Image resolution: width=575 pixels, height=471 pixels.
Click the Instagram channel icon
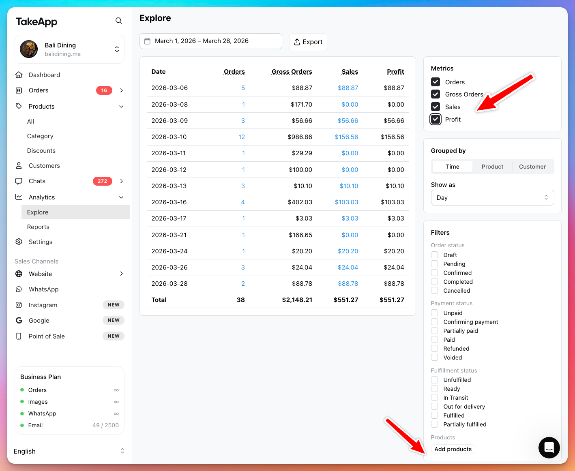point(19,305)
